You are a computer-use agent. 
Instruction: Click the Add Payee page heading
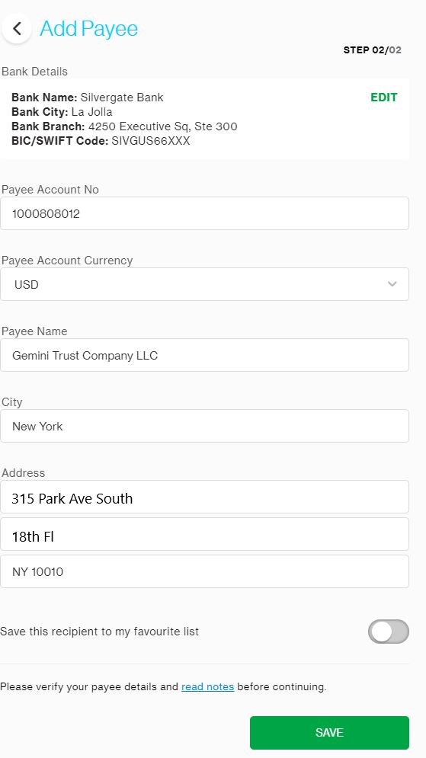[x=89, y=28]
